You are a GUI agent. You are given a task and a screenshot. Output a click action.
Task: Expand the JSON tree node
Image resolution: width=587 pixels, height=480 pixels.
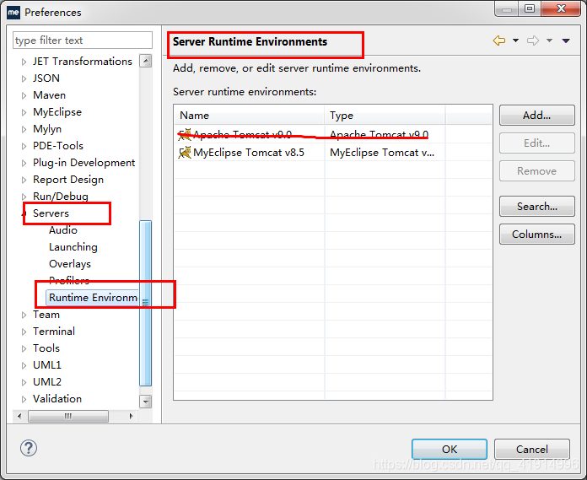coord(24,78)
